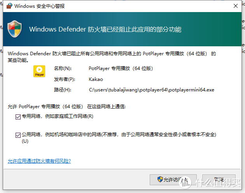Click the 允许 PotPlayer 在这些网络上通信 text
This screenshot has height=193, width=245.
pyautogui.click(x=66, y=106)
